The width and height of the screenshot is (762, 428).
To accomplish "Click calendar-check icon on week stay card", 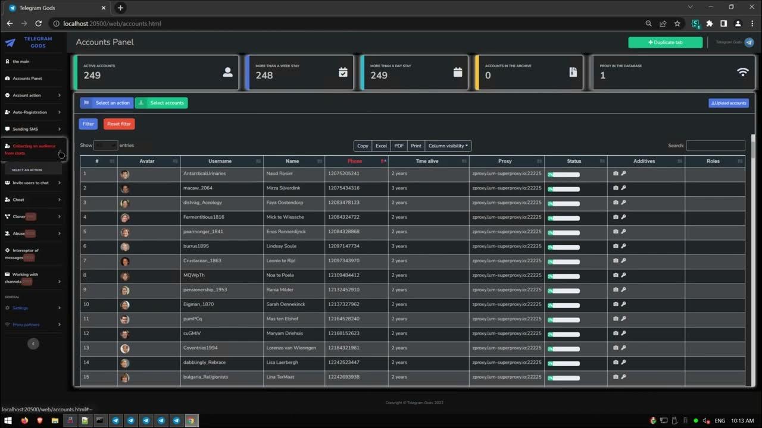I will (x=343, y=72).
